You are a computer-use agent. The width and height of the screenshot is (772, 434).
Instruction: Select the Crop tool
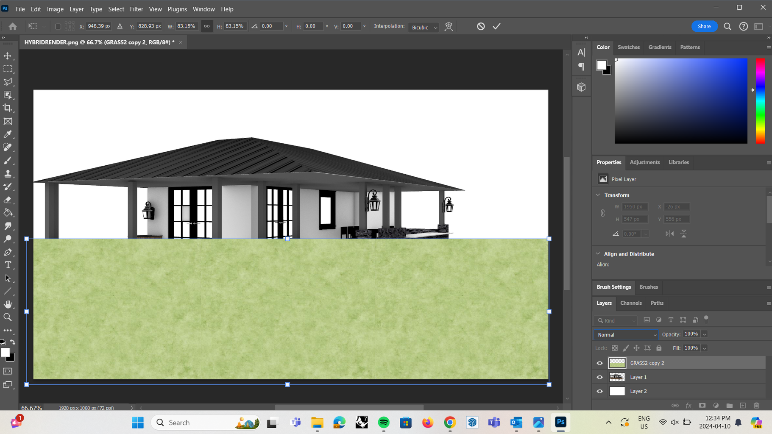pyautogui.click(x=8, y=108)
